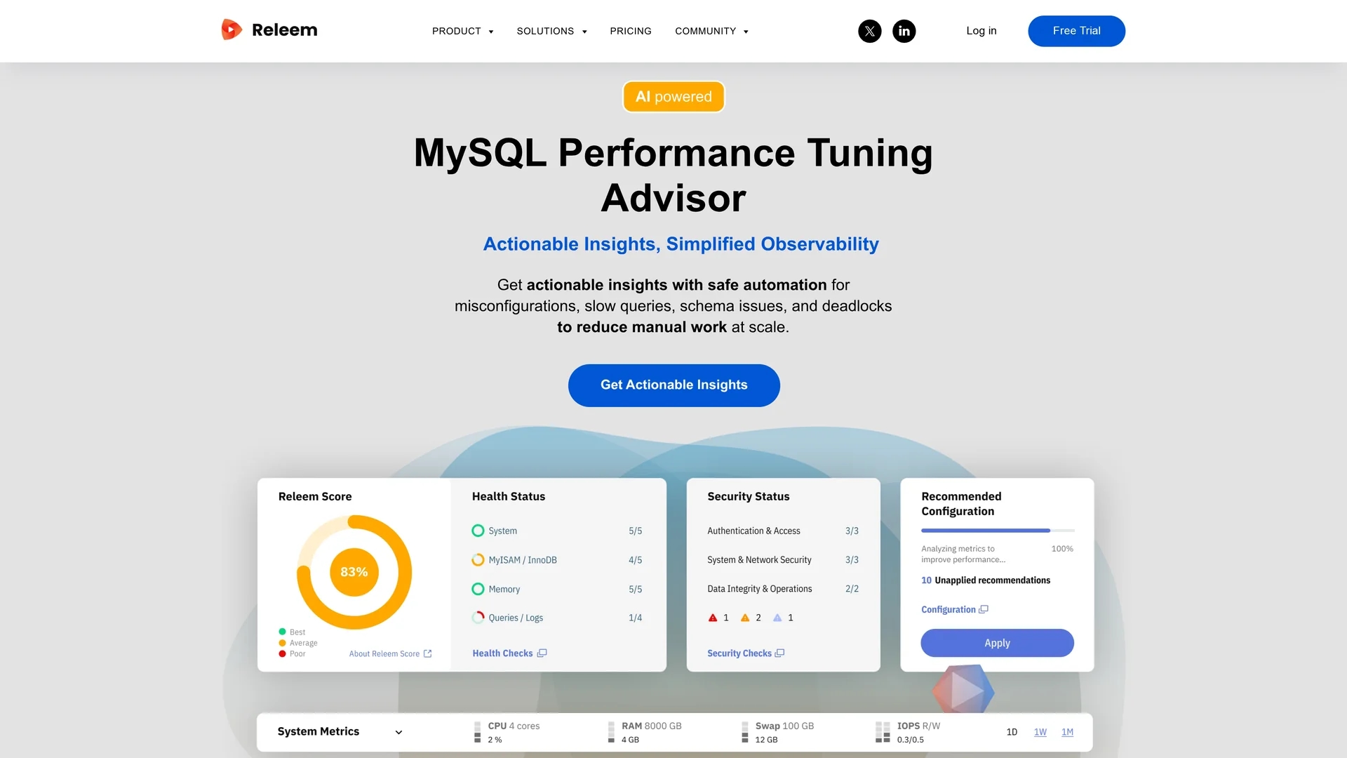Click the window icon next to Configuration

coord(984,609)
